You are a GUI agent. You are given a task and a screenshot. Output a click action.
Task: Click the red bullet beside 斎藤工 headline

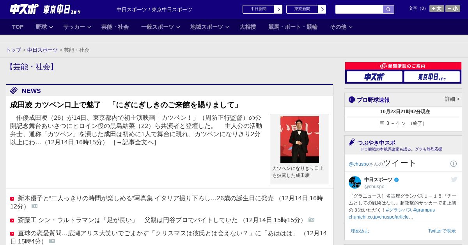12,220
